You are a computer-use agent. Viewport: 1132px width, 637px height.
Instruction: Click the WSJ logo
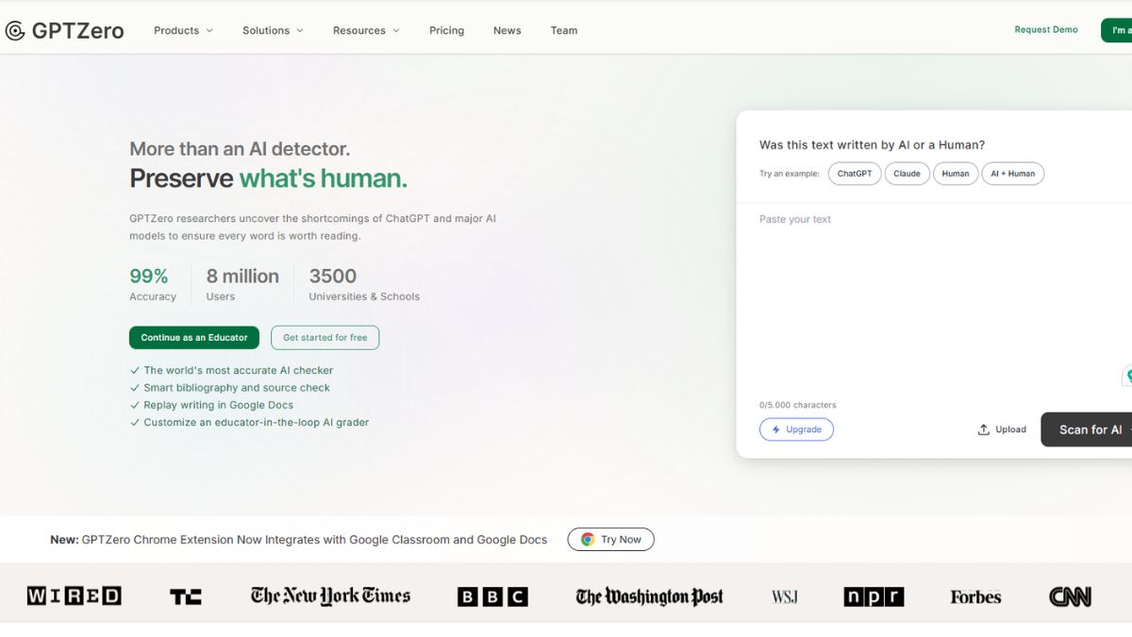(784, 596)
